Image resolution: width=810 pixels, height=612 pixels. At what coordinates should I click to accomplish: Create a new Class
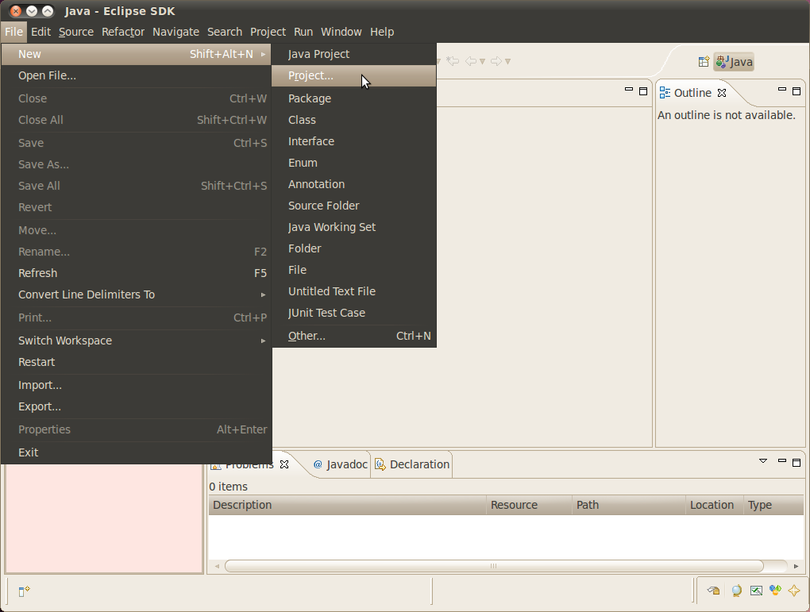coord(354,120)
